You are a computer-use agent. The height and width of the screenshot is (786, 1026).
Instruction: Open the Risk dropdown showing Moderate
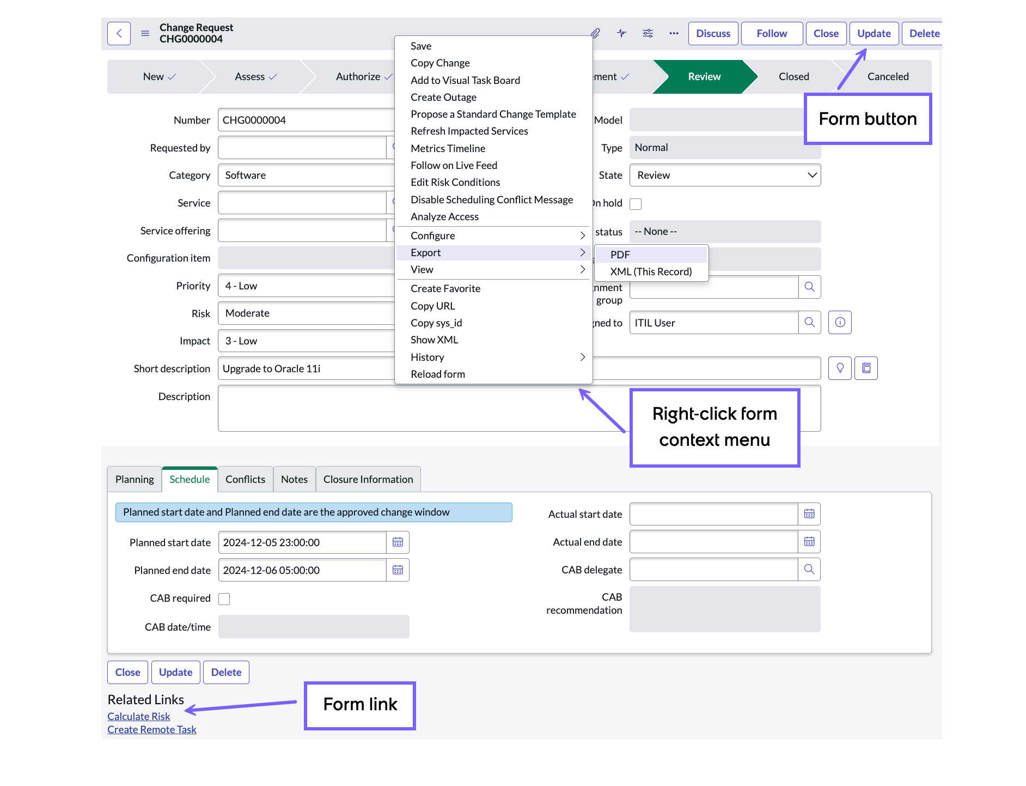click(x=306, y=313)
